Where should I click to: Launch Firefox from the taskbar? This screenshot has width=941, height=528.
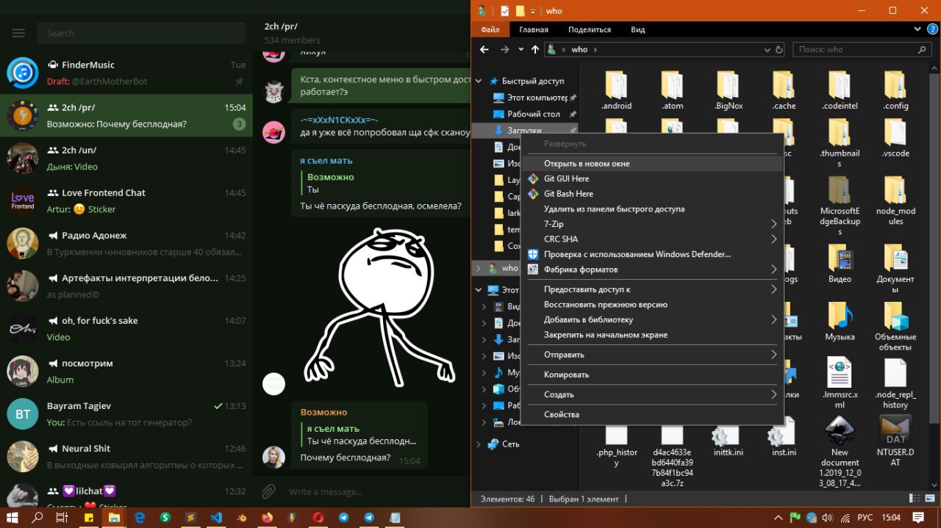[265, 517]
